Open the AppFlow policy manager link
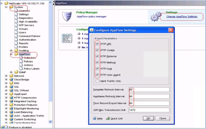The height and width of the screenshot is (129, 206). coord(92,17)
